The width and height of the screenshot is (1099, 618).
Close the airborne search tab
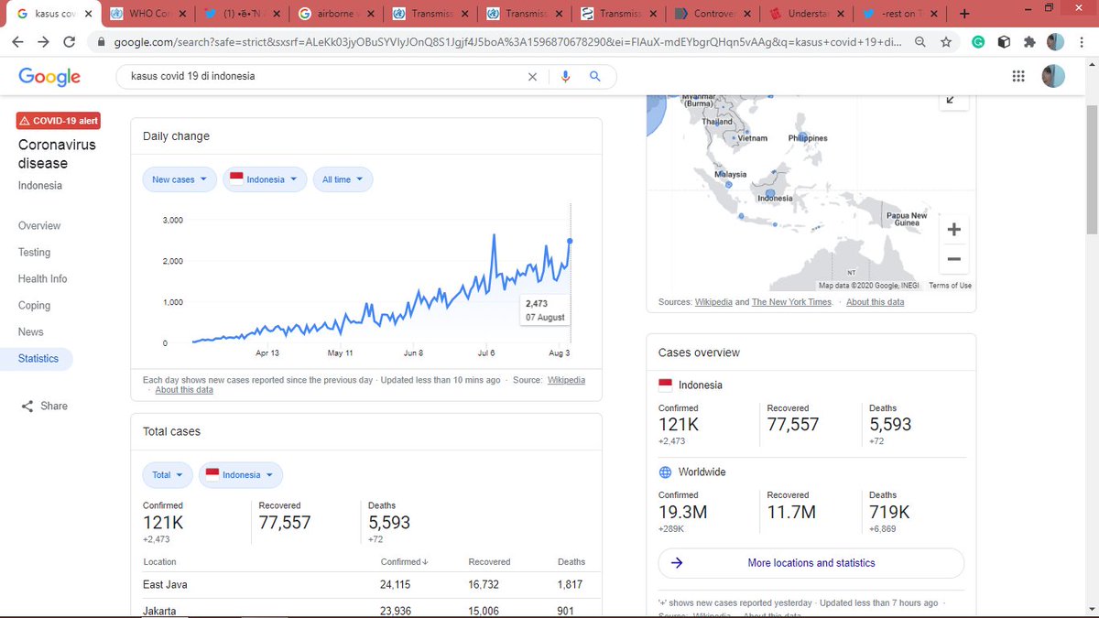click(370, 14)
